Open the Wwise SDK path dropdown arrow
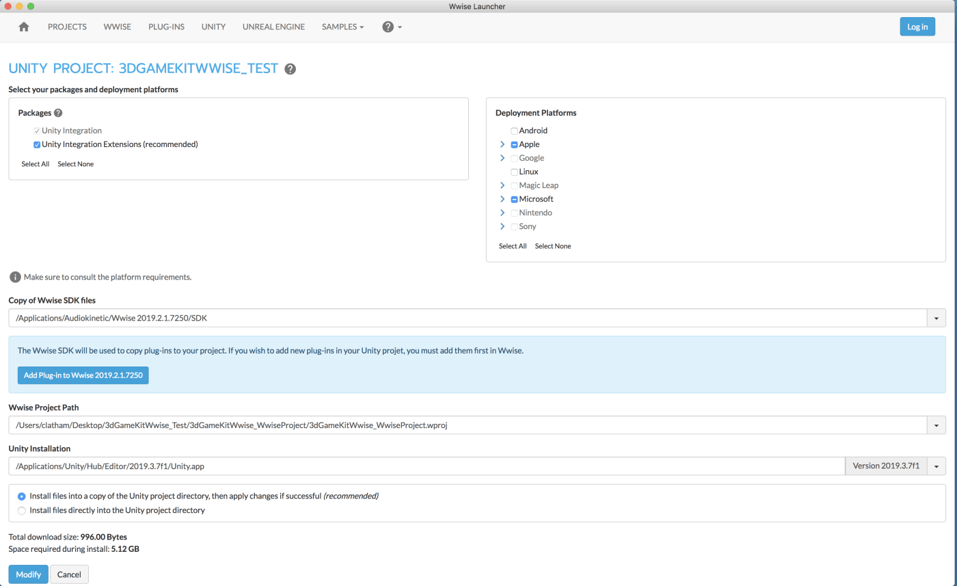Viewport: 957px width, 586px height. click(936, 317)
